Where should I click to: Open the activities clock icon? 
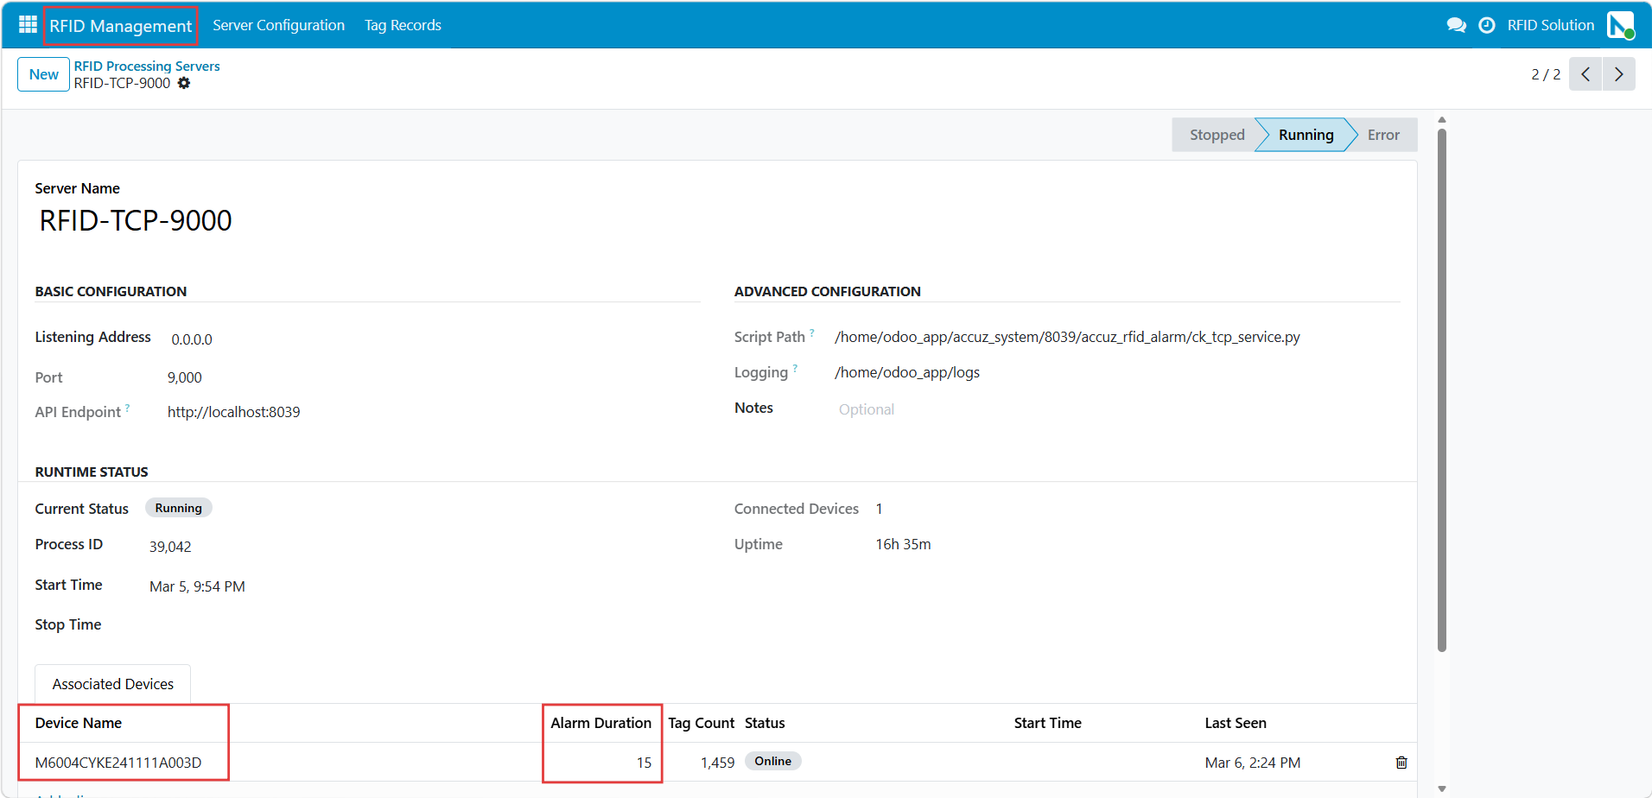coord(1487,25)
